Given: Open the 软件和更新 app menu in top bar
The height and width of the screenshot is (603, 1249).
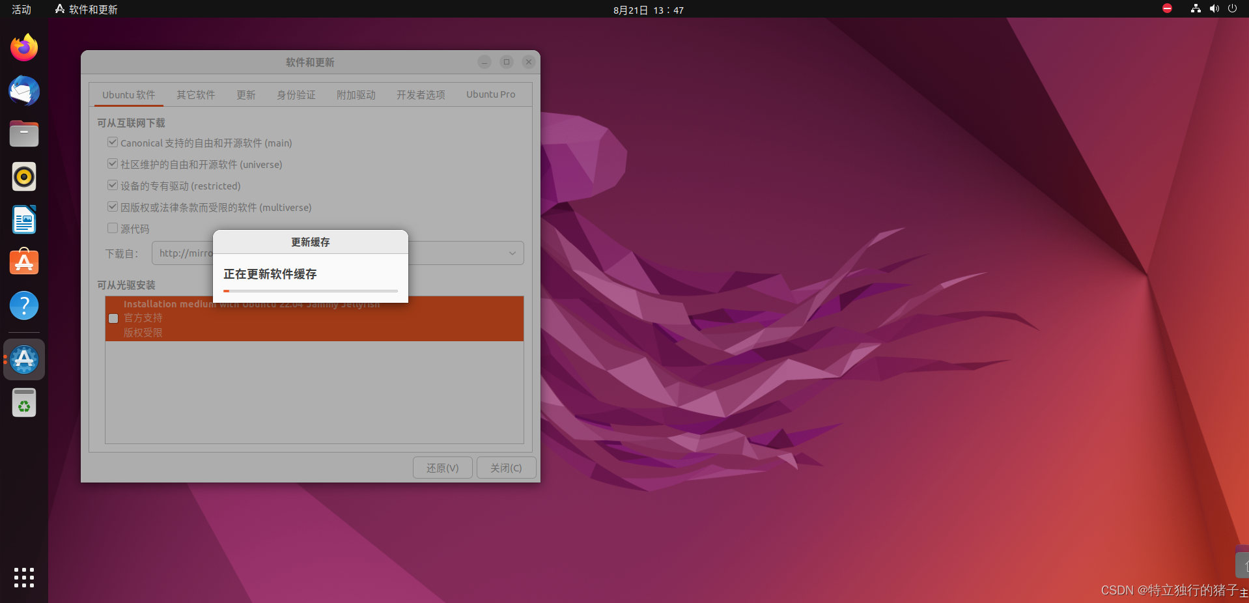Looking at the screenshot, I should pos(86,9).
